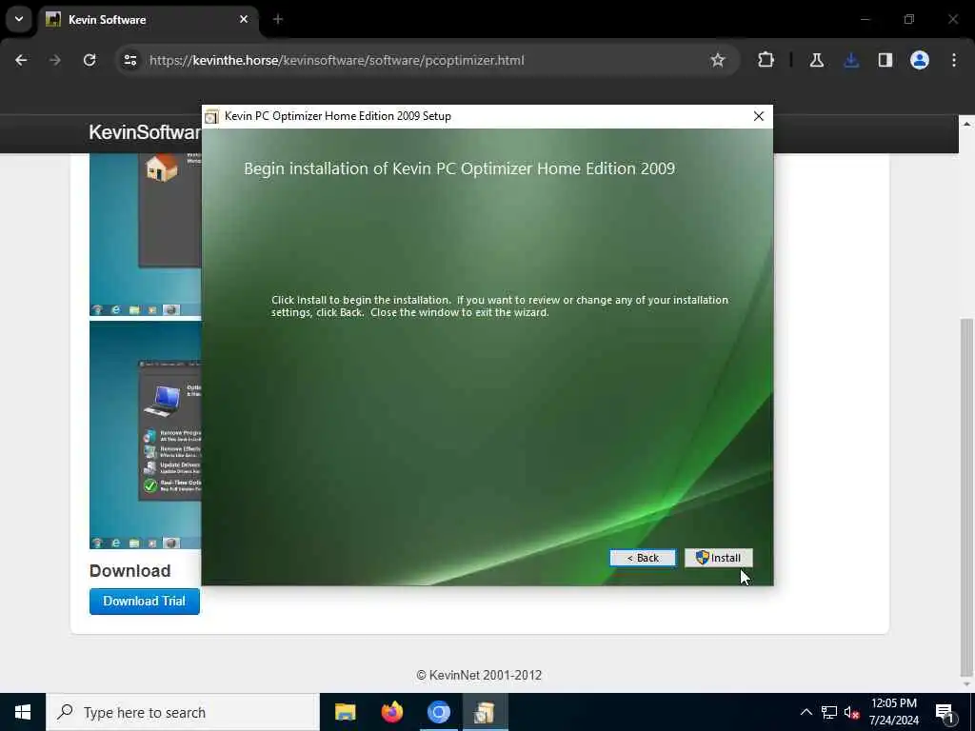Click the scrollbar up arrow

966,124
